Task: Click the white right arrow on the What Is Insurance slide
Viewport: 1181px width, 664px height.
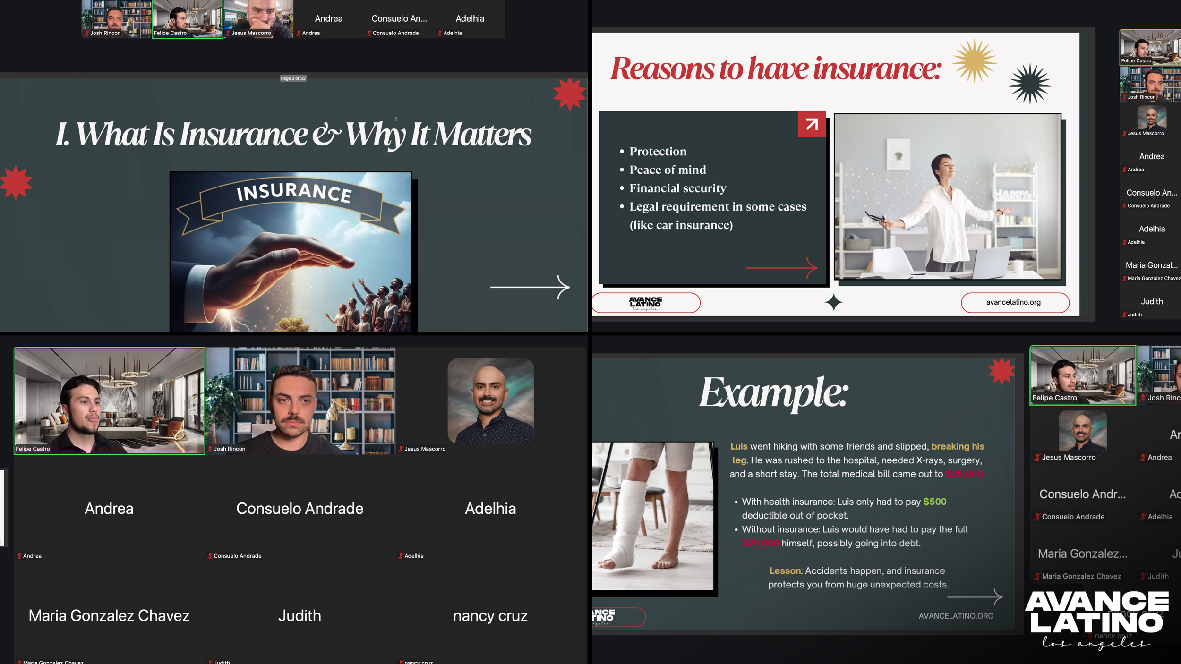Action: point(530,287)
